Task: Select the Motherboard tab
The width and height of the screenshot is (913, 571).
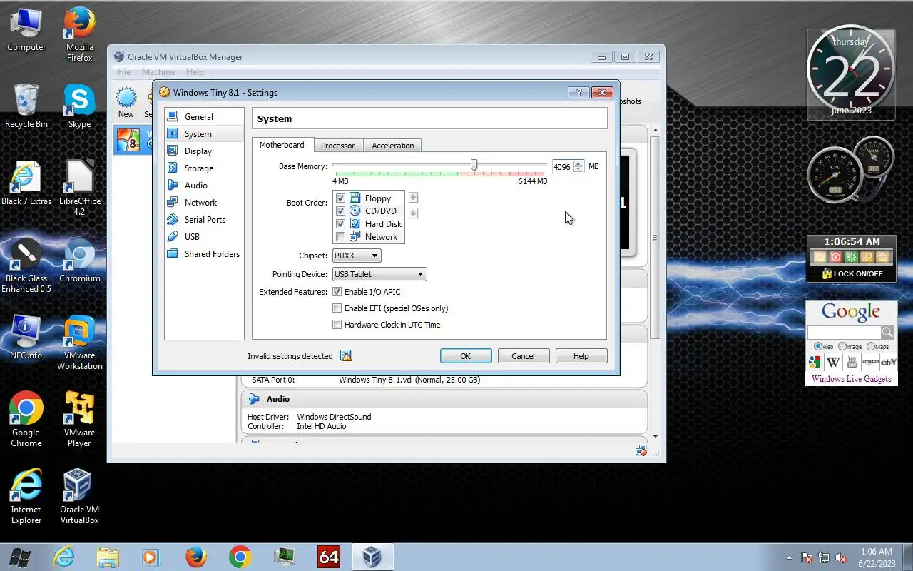Action: (282, 145)
